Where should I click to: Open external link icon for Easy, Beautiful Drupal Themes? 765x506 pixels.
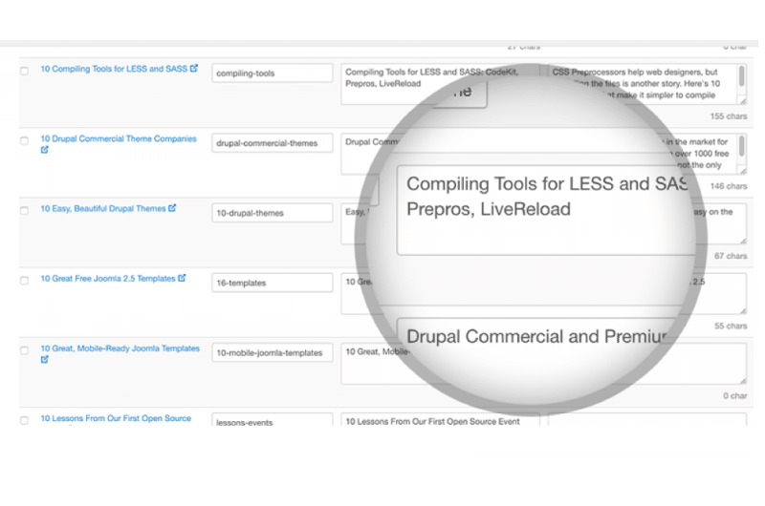tap(172, 208)
